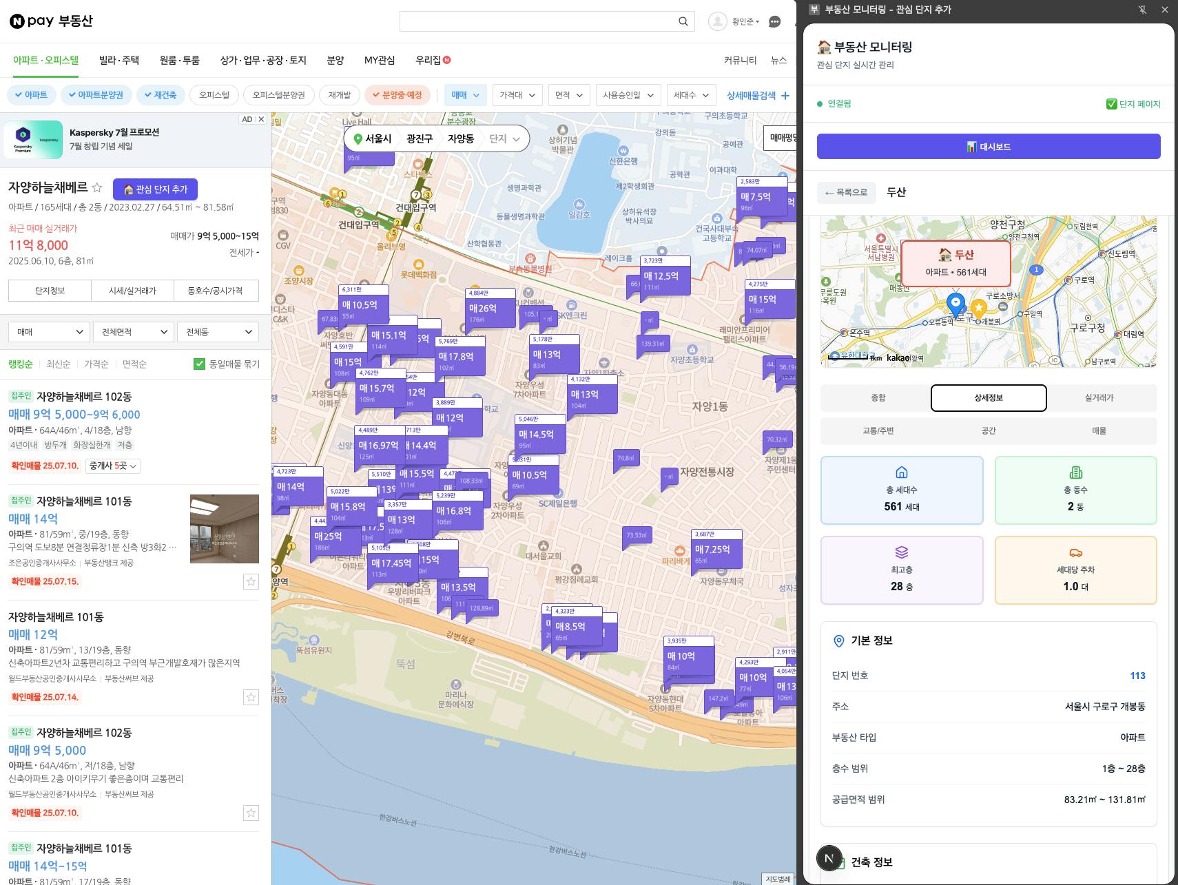Uncheck the 동일매물 묶기 checkbox

[200, 364]
